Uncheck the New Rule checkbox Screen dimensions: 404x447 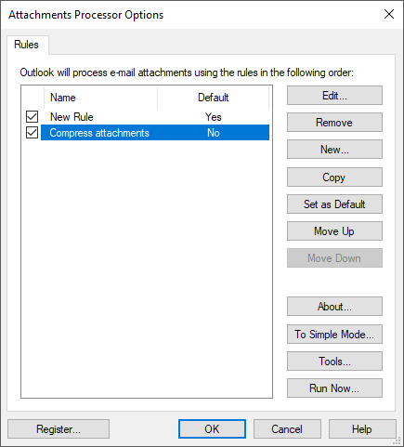32,117
